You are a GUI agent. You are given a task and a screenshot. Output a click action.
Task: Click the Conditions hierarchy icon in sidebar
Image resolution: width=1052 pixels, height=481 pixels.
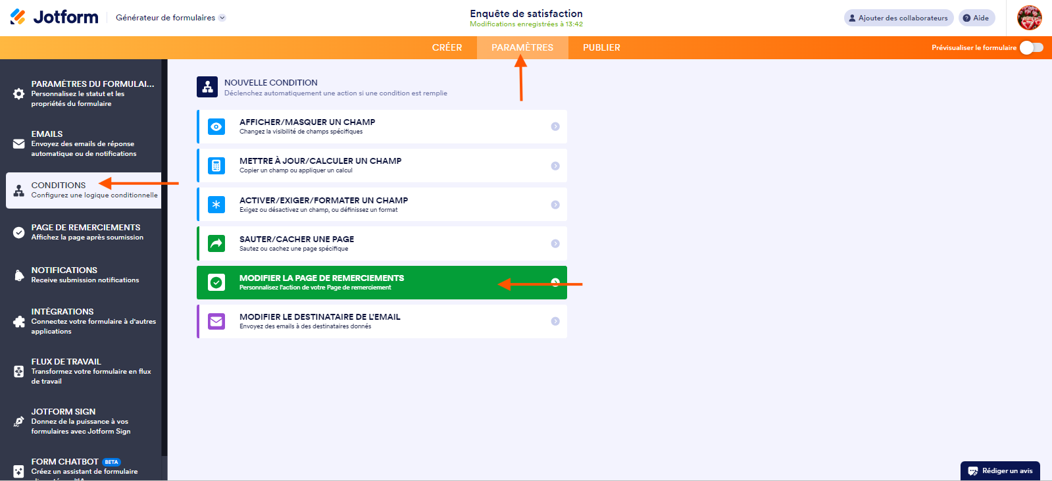point(19,191)
